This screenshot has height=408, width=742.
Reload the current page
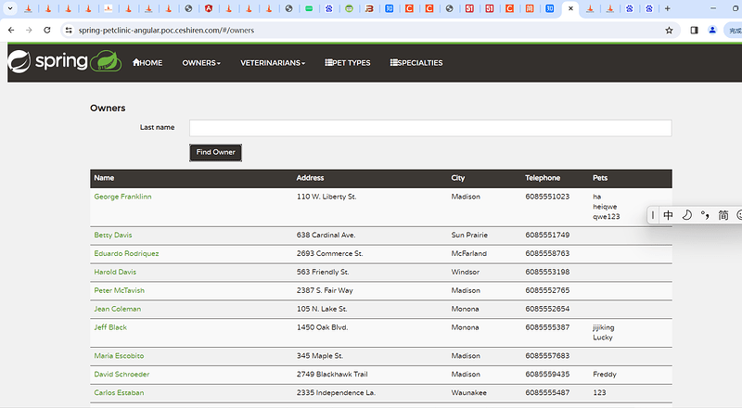47,30
